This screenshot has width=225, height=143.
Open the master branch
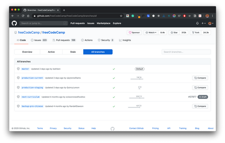point(25,69)
